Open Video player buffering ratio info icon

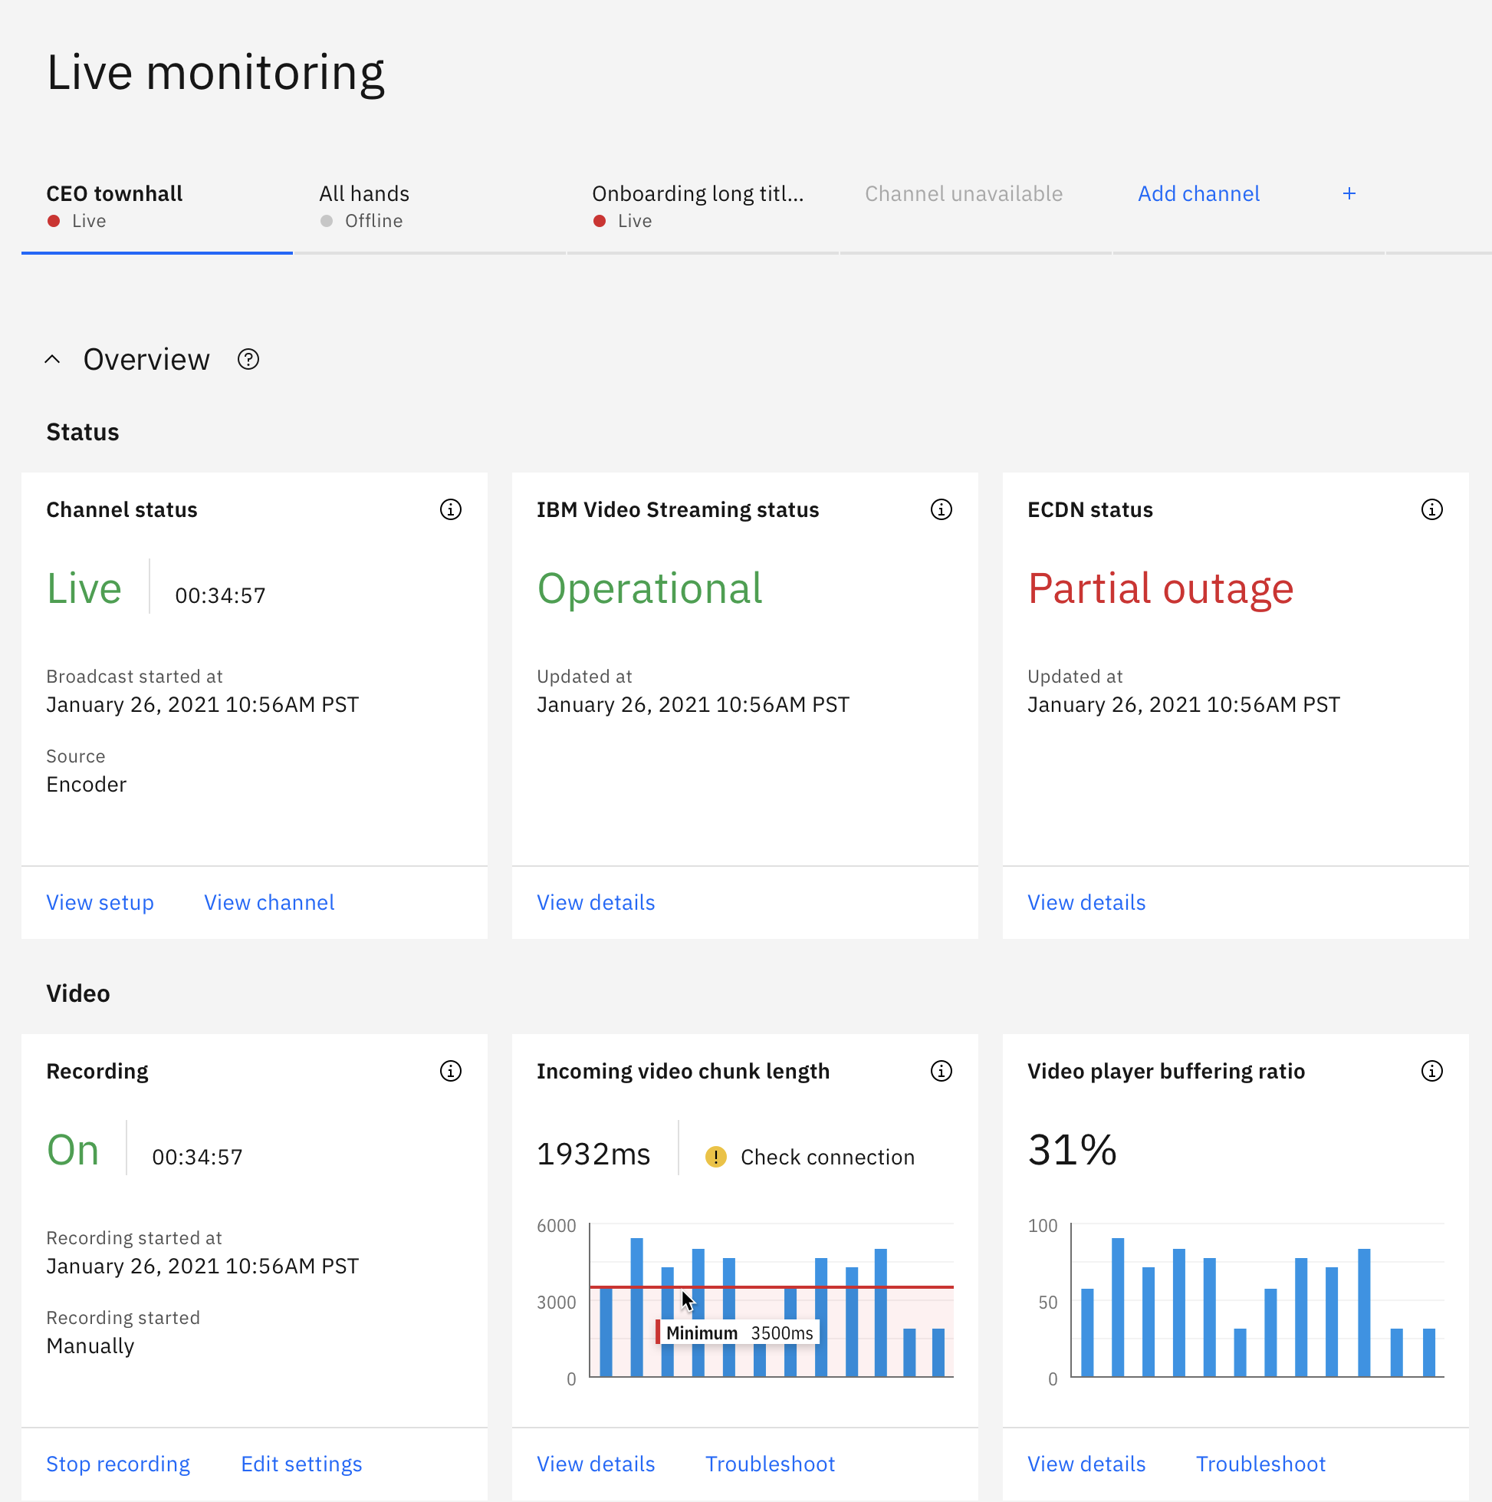click(1431, 1071)
